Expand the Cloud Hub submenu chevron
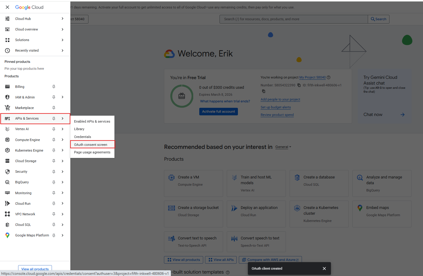This screenshot has width=423, height=276. tap(62, 19)
